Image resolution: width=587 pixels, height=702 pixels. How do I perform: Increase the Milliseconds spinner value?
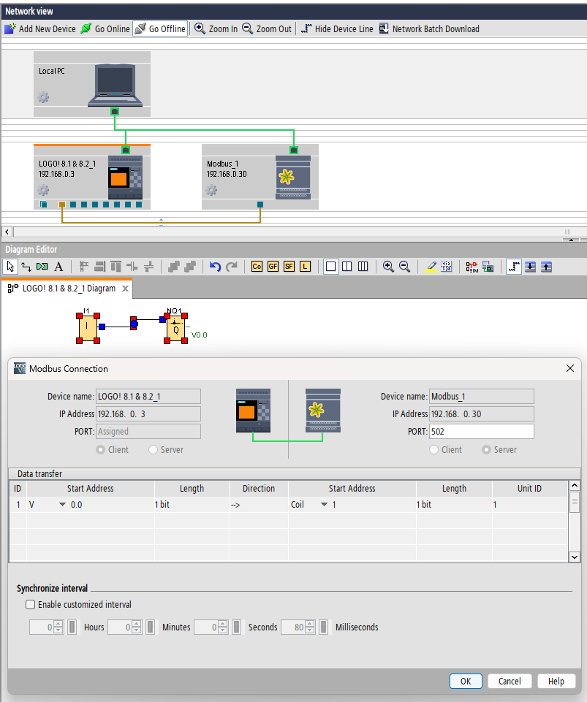pos(310,624)
